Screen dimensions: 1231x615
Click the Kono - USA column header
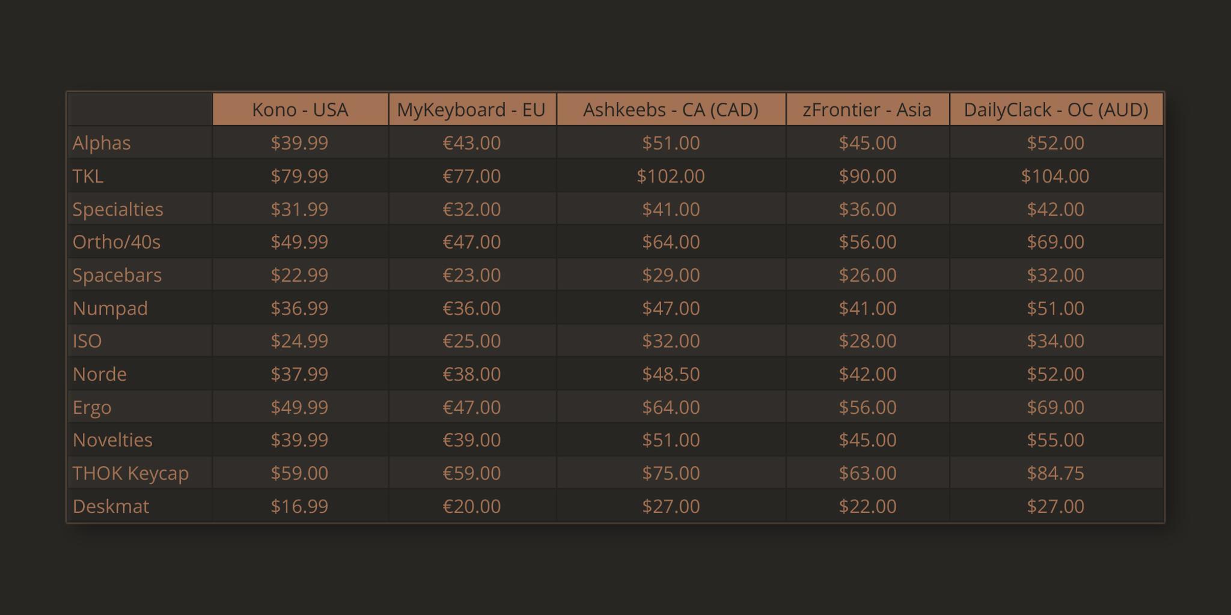[300, 110]
